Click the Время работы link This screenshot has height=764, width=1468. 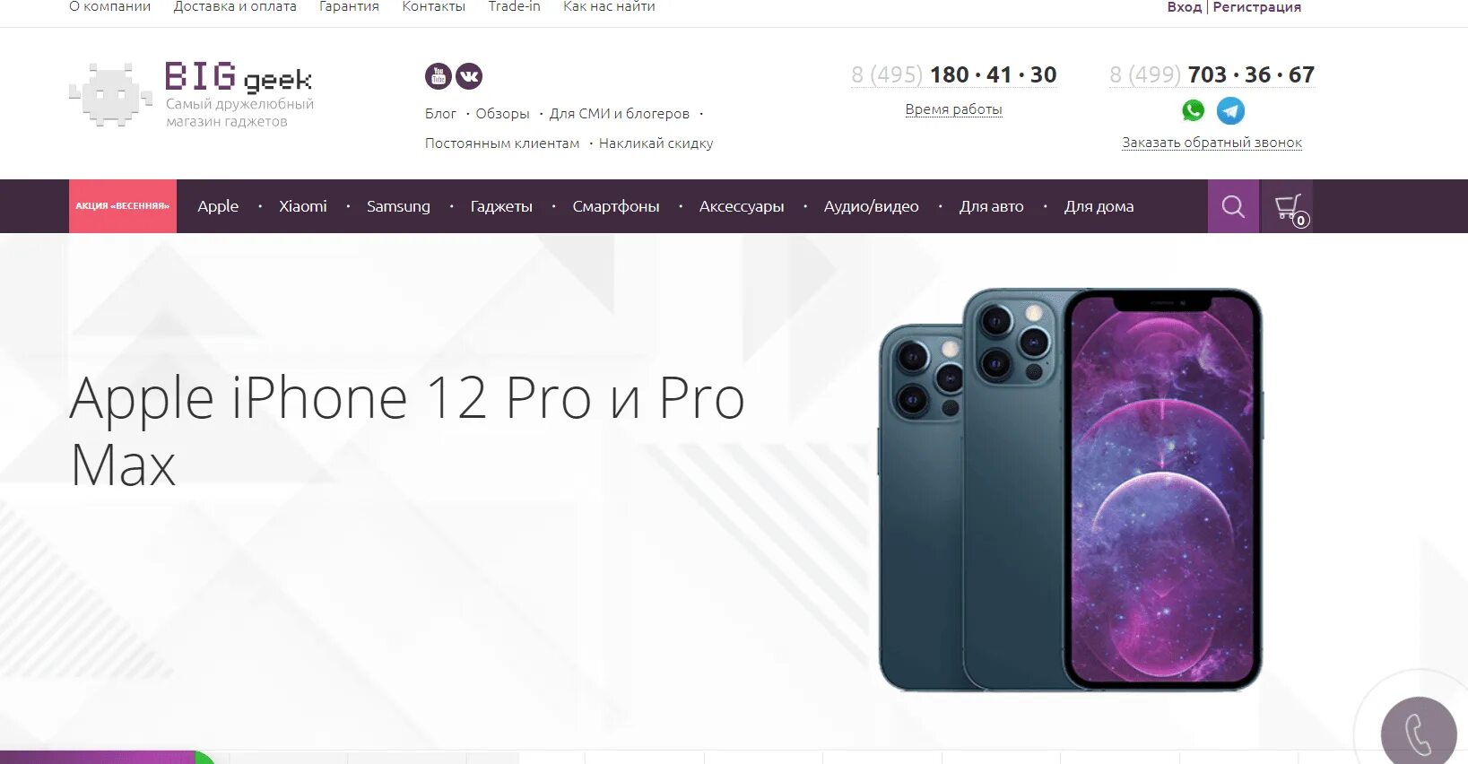pos(953,109)
